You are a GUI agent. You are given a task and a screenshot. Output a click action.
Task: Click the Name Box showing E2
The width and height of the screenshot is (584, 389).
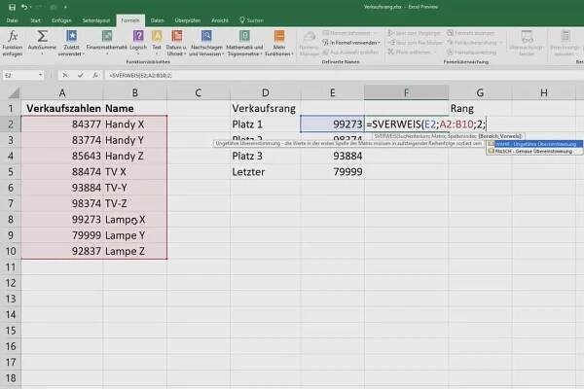coord(19,73)
